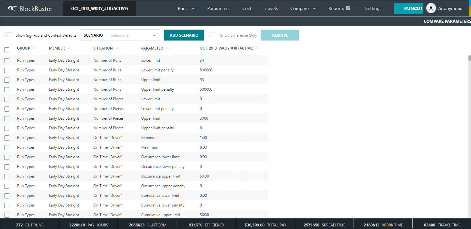Open the filter menu on the SITUATION column

tap(117, 48)
